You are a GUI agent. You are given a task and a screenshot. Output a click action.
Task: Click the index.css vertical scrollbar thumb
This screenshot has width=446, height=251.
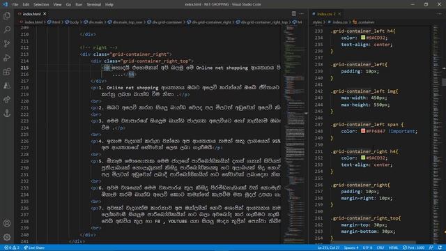point(444,82)
